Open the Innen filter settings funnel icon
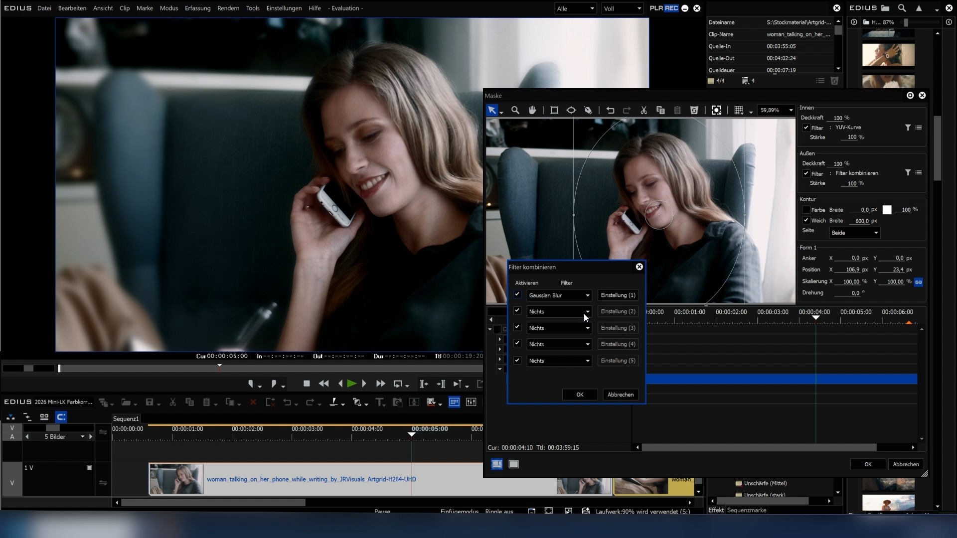The width and height of the screenshot is (957, 538). pos(908,128)
